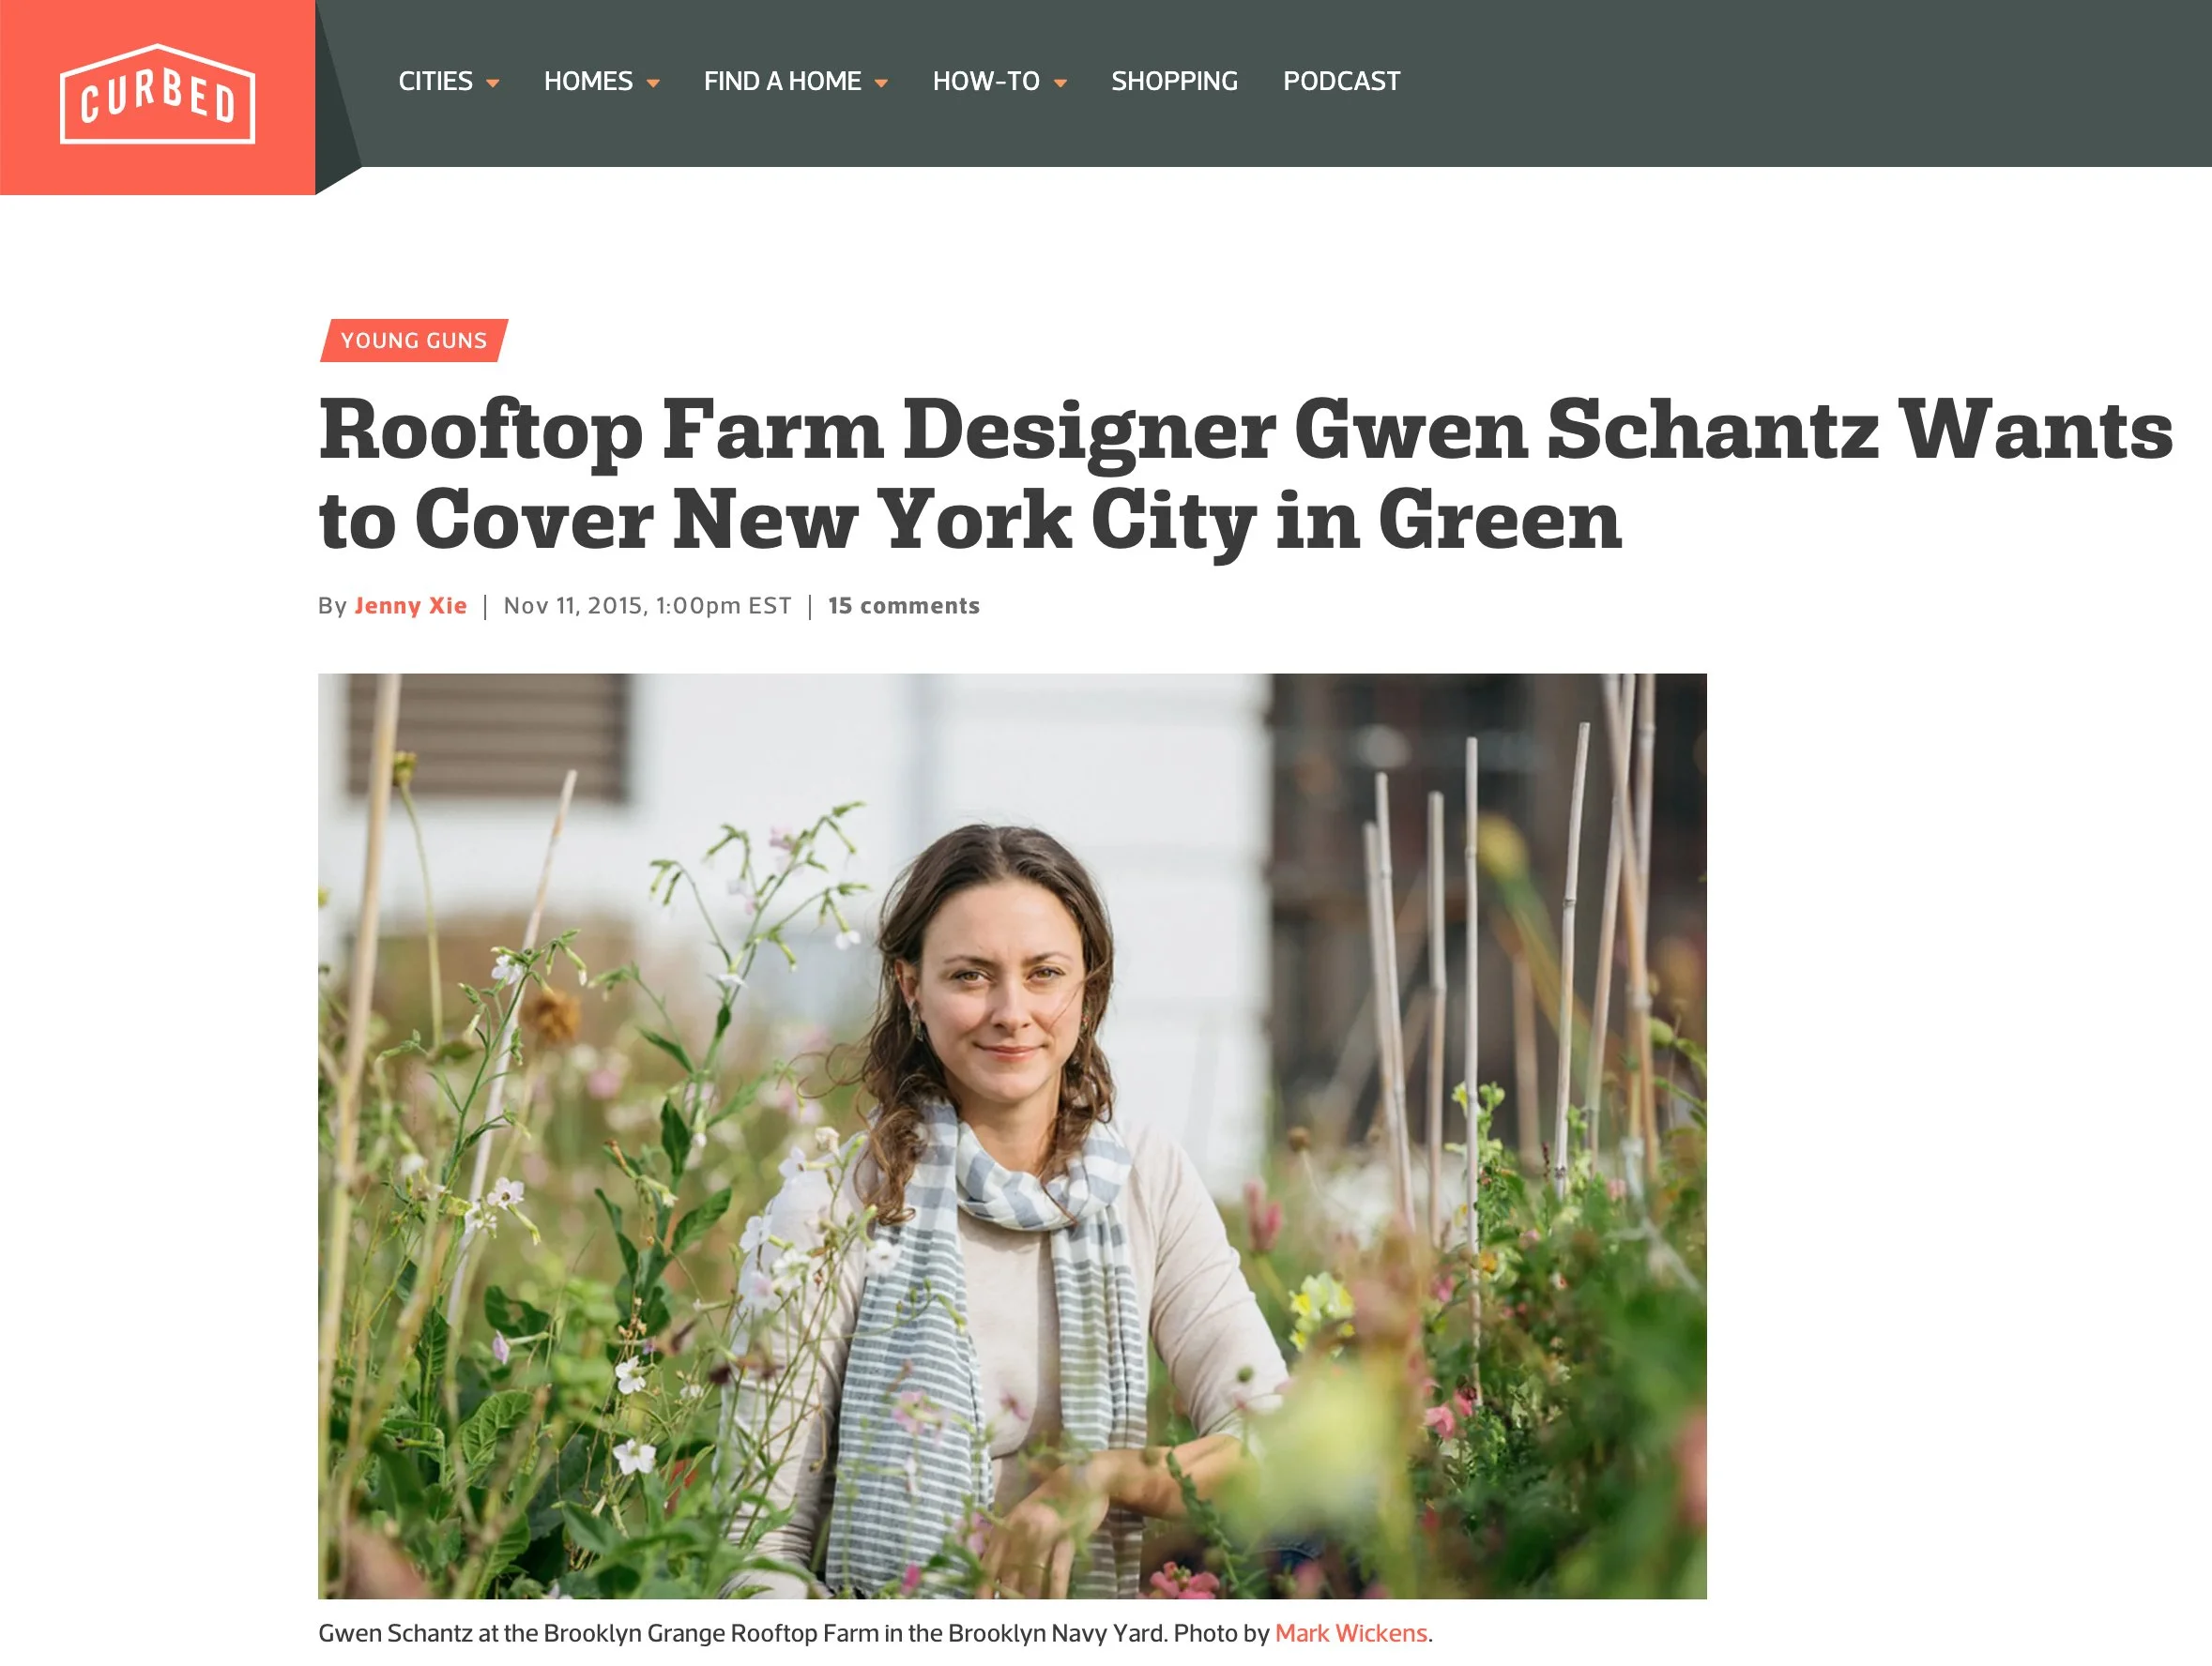The image size is (2212, 1666).
Task: Click the photo caption about Brooklyn Grange
Action: (875, 1633)
